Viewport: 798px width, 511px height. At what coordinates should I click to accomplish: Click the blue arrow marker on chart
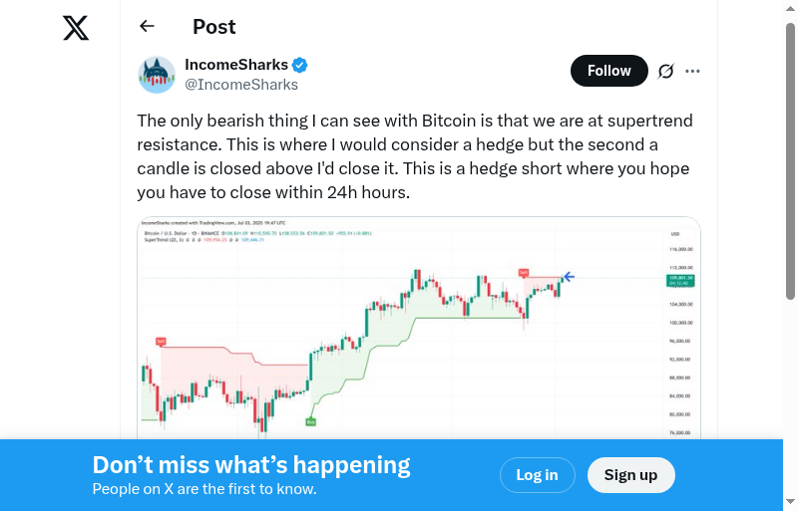569,277
